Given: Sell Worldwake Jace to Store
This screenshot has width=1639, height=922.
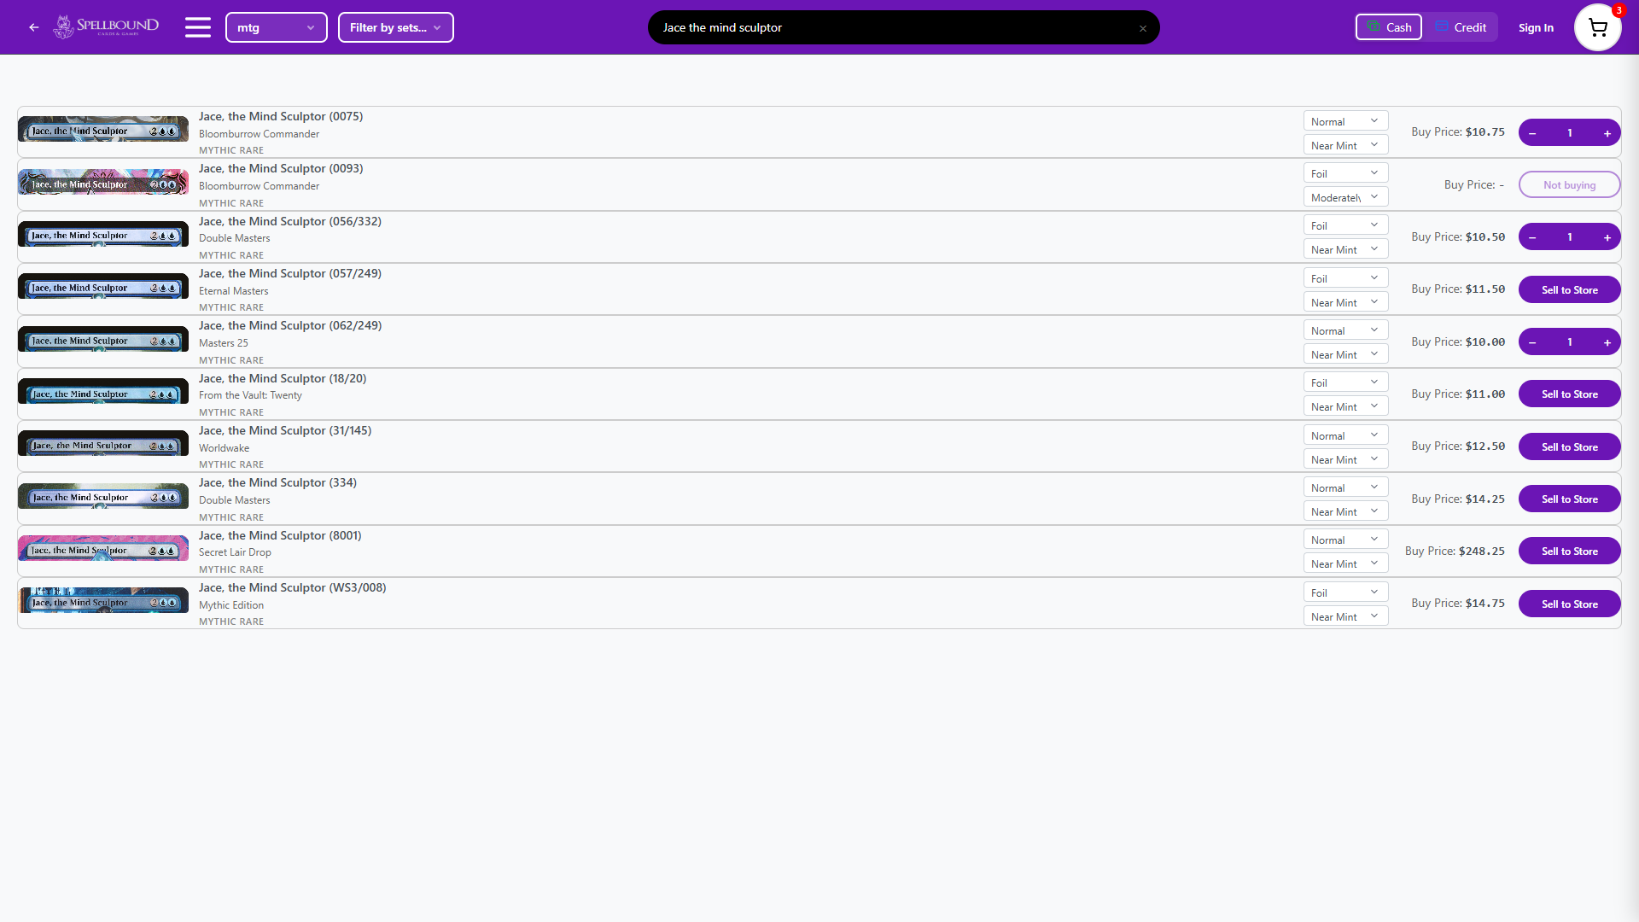Looking at the screenshot, I should (x=1569, y=446).
